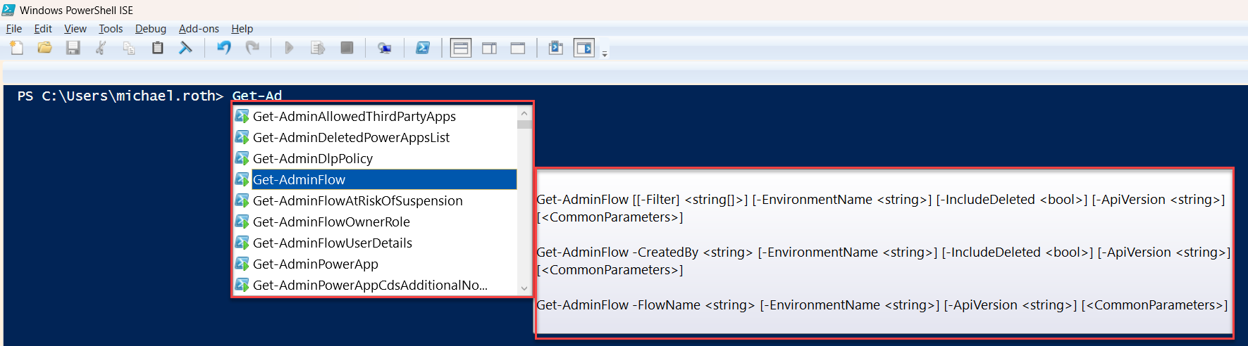
Task: Click the Copy toolbar icon
Action: pos(129,48)
